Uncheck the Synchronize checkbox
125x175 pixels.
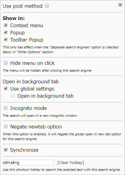click(6, 150)
